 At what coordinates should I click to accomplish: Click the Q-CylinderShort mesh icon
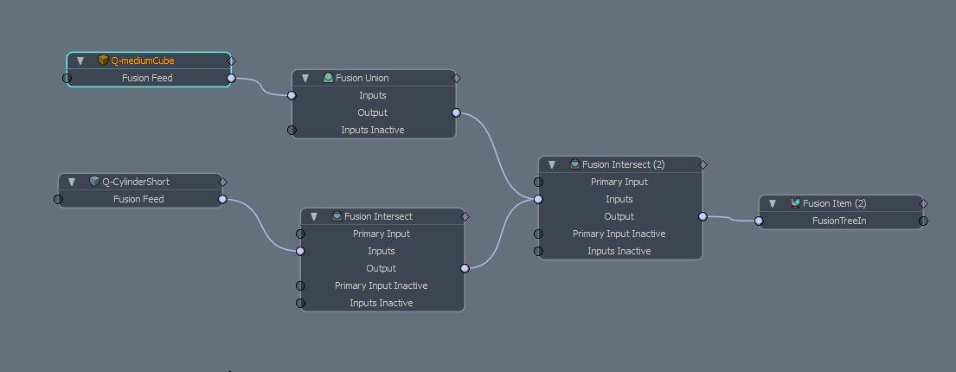[x=94, y=182]
